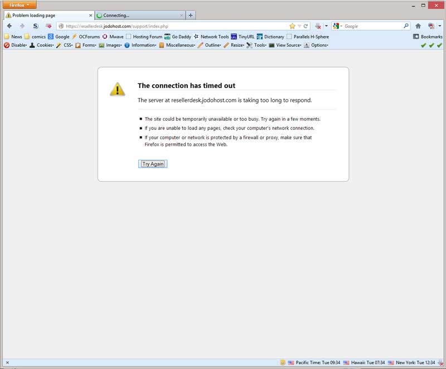The image size is (446, 369).
Task: Open the URL history dropdown arrow
Action: click(x=299, y=26)
